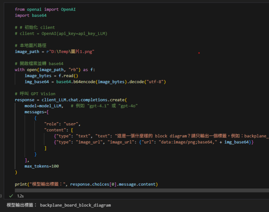This screenshot has width=269, height=212.
Task: Click the 'model=model_LLM,' argument
Action: (44, 106)
